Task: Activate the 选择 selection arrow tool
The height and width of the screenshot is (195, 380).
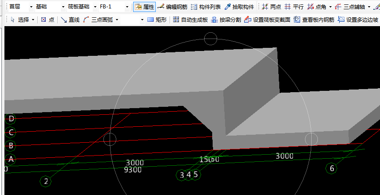Action: 20,20
